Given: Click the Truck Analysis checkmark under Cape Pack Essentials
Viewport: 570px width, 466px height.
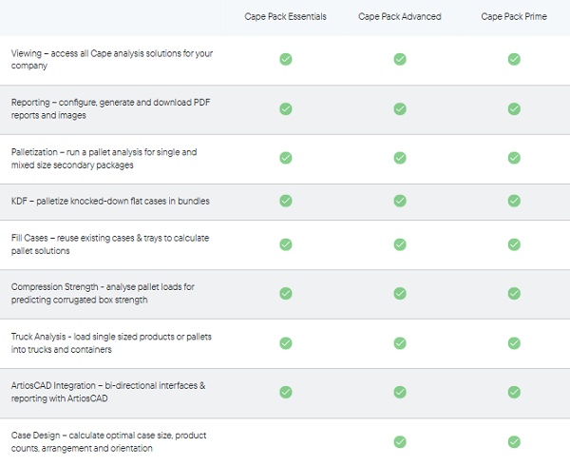Looking at the screenshot, I should pos(285,342).
